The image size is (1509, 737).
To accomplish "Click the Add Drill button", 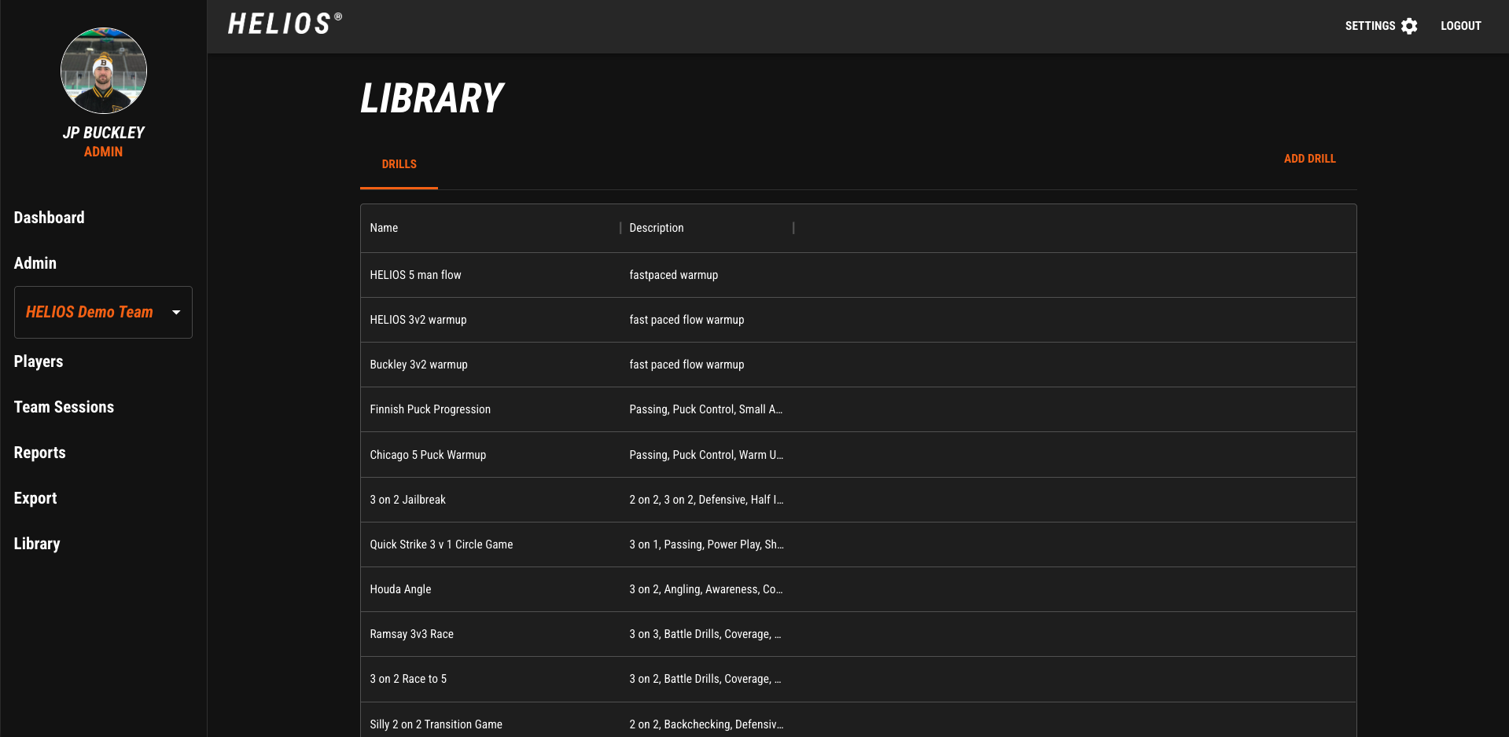I will coord(1309,159).
